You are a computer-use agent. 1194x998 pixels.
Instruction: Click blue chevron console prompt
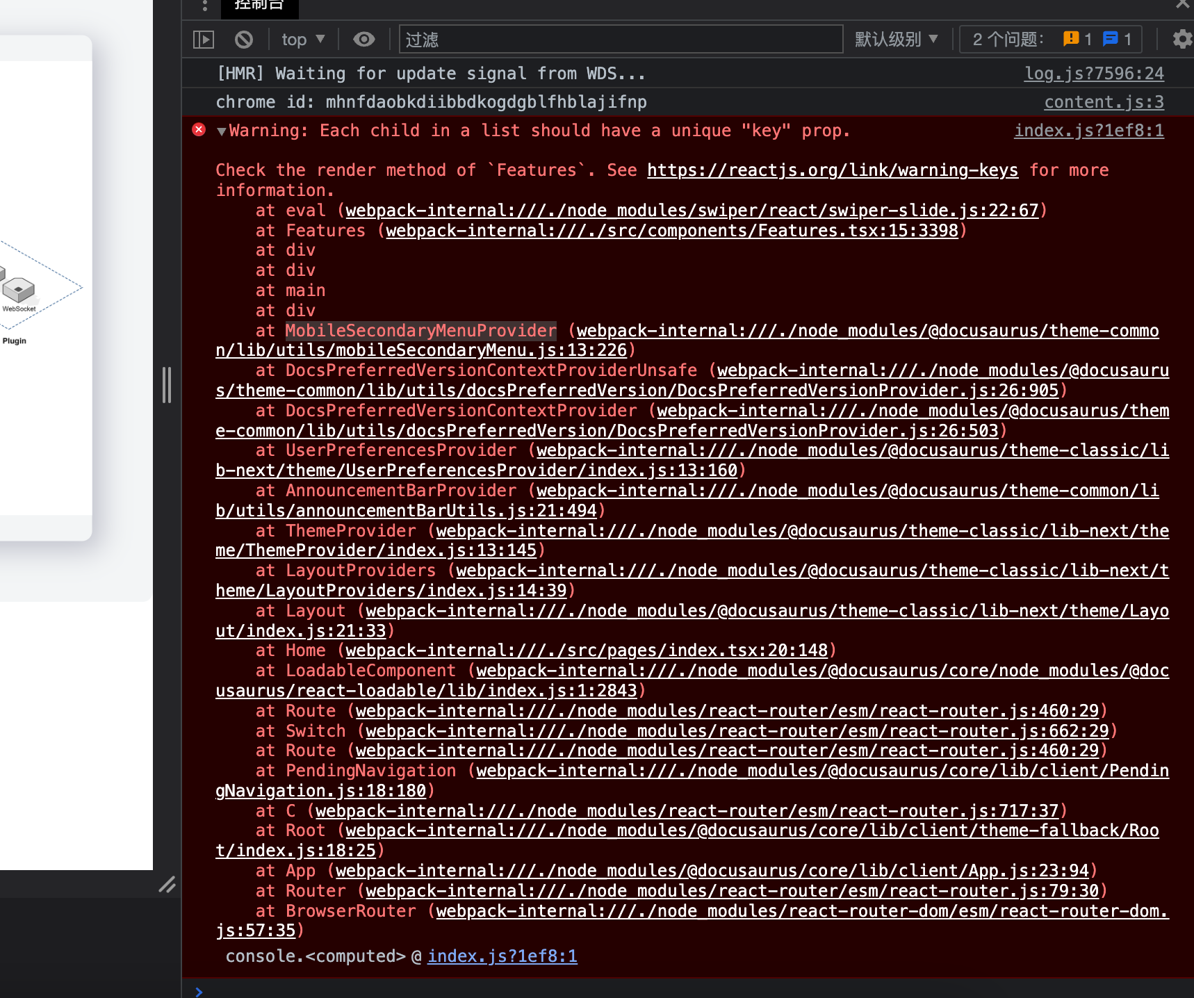click(199, 992)
